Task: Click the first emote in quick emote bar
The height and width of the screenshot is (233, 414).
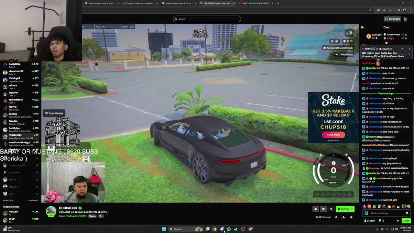Action: point(365,206)
